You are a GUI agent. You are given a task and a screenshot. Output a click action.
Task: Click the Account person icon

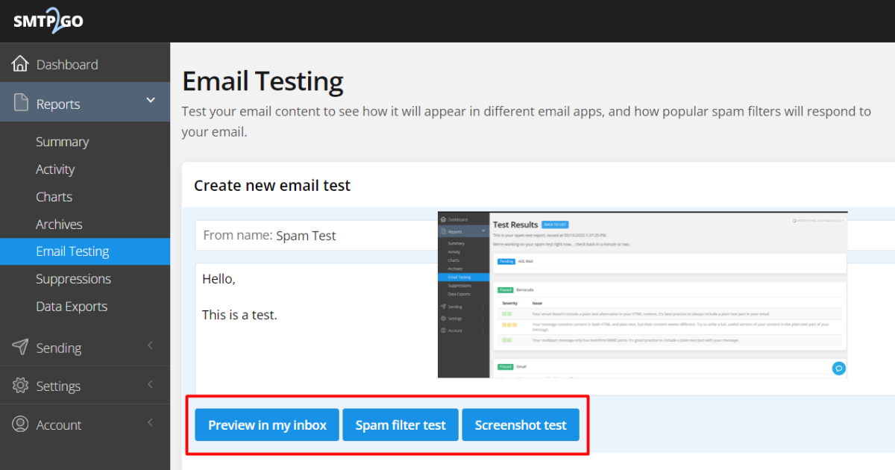pos(21,424)
